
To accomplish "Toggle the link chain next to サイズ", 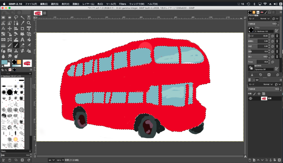I will click(277, 36).
